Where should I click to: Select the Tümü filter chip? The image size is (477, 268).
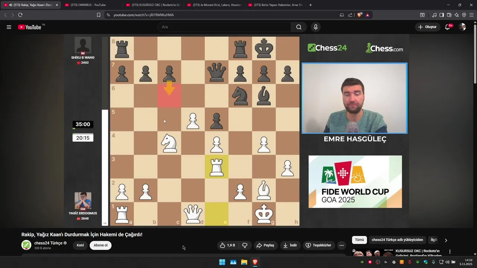click(359, 240)
